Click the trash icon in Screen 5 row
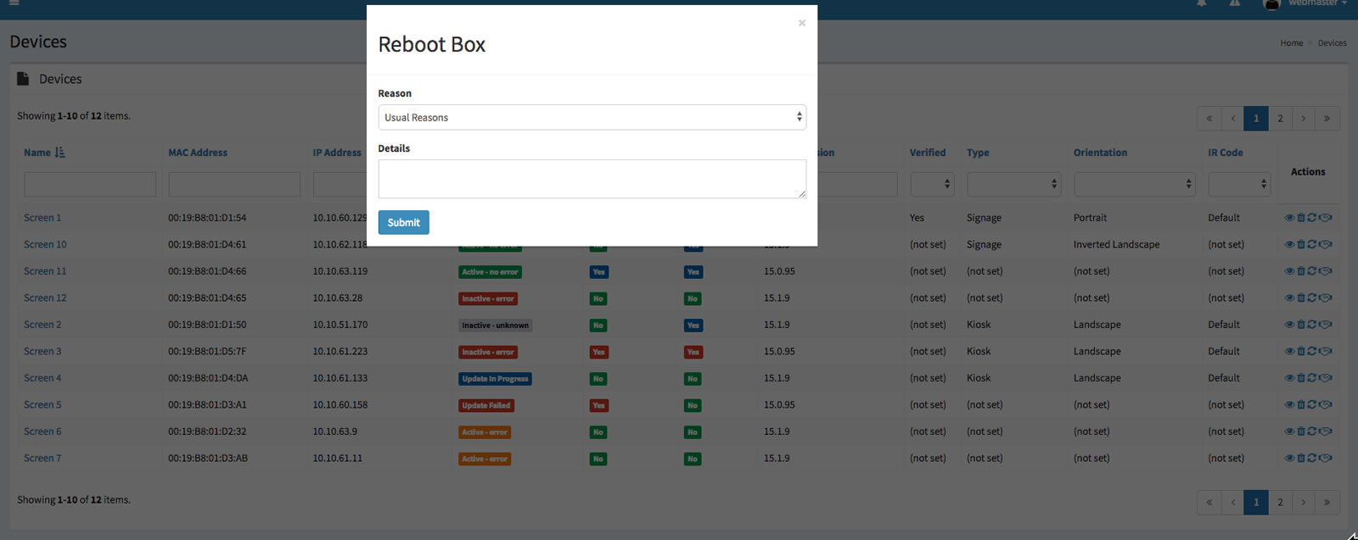Screen dimensions: 1358x540 tap(1300, 405)
